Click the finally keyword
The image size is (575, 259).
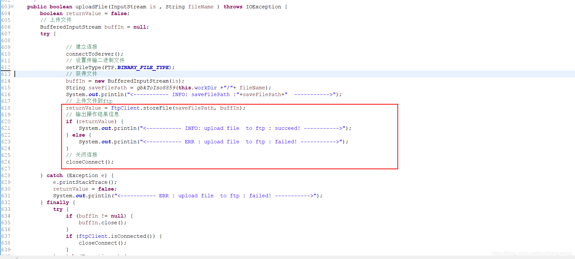tap(58, 202)
